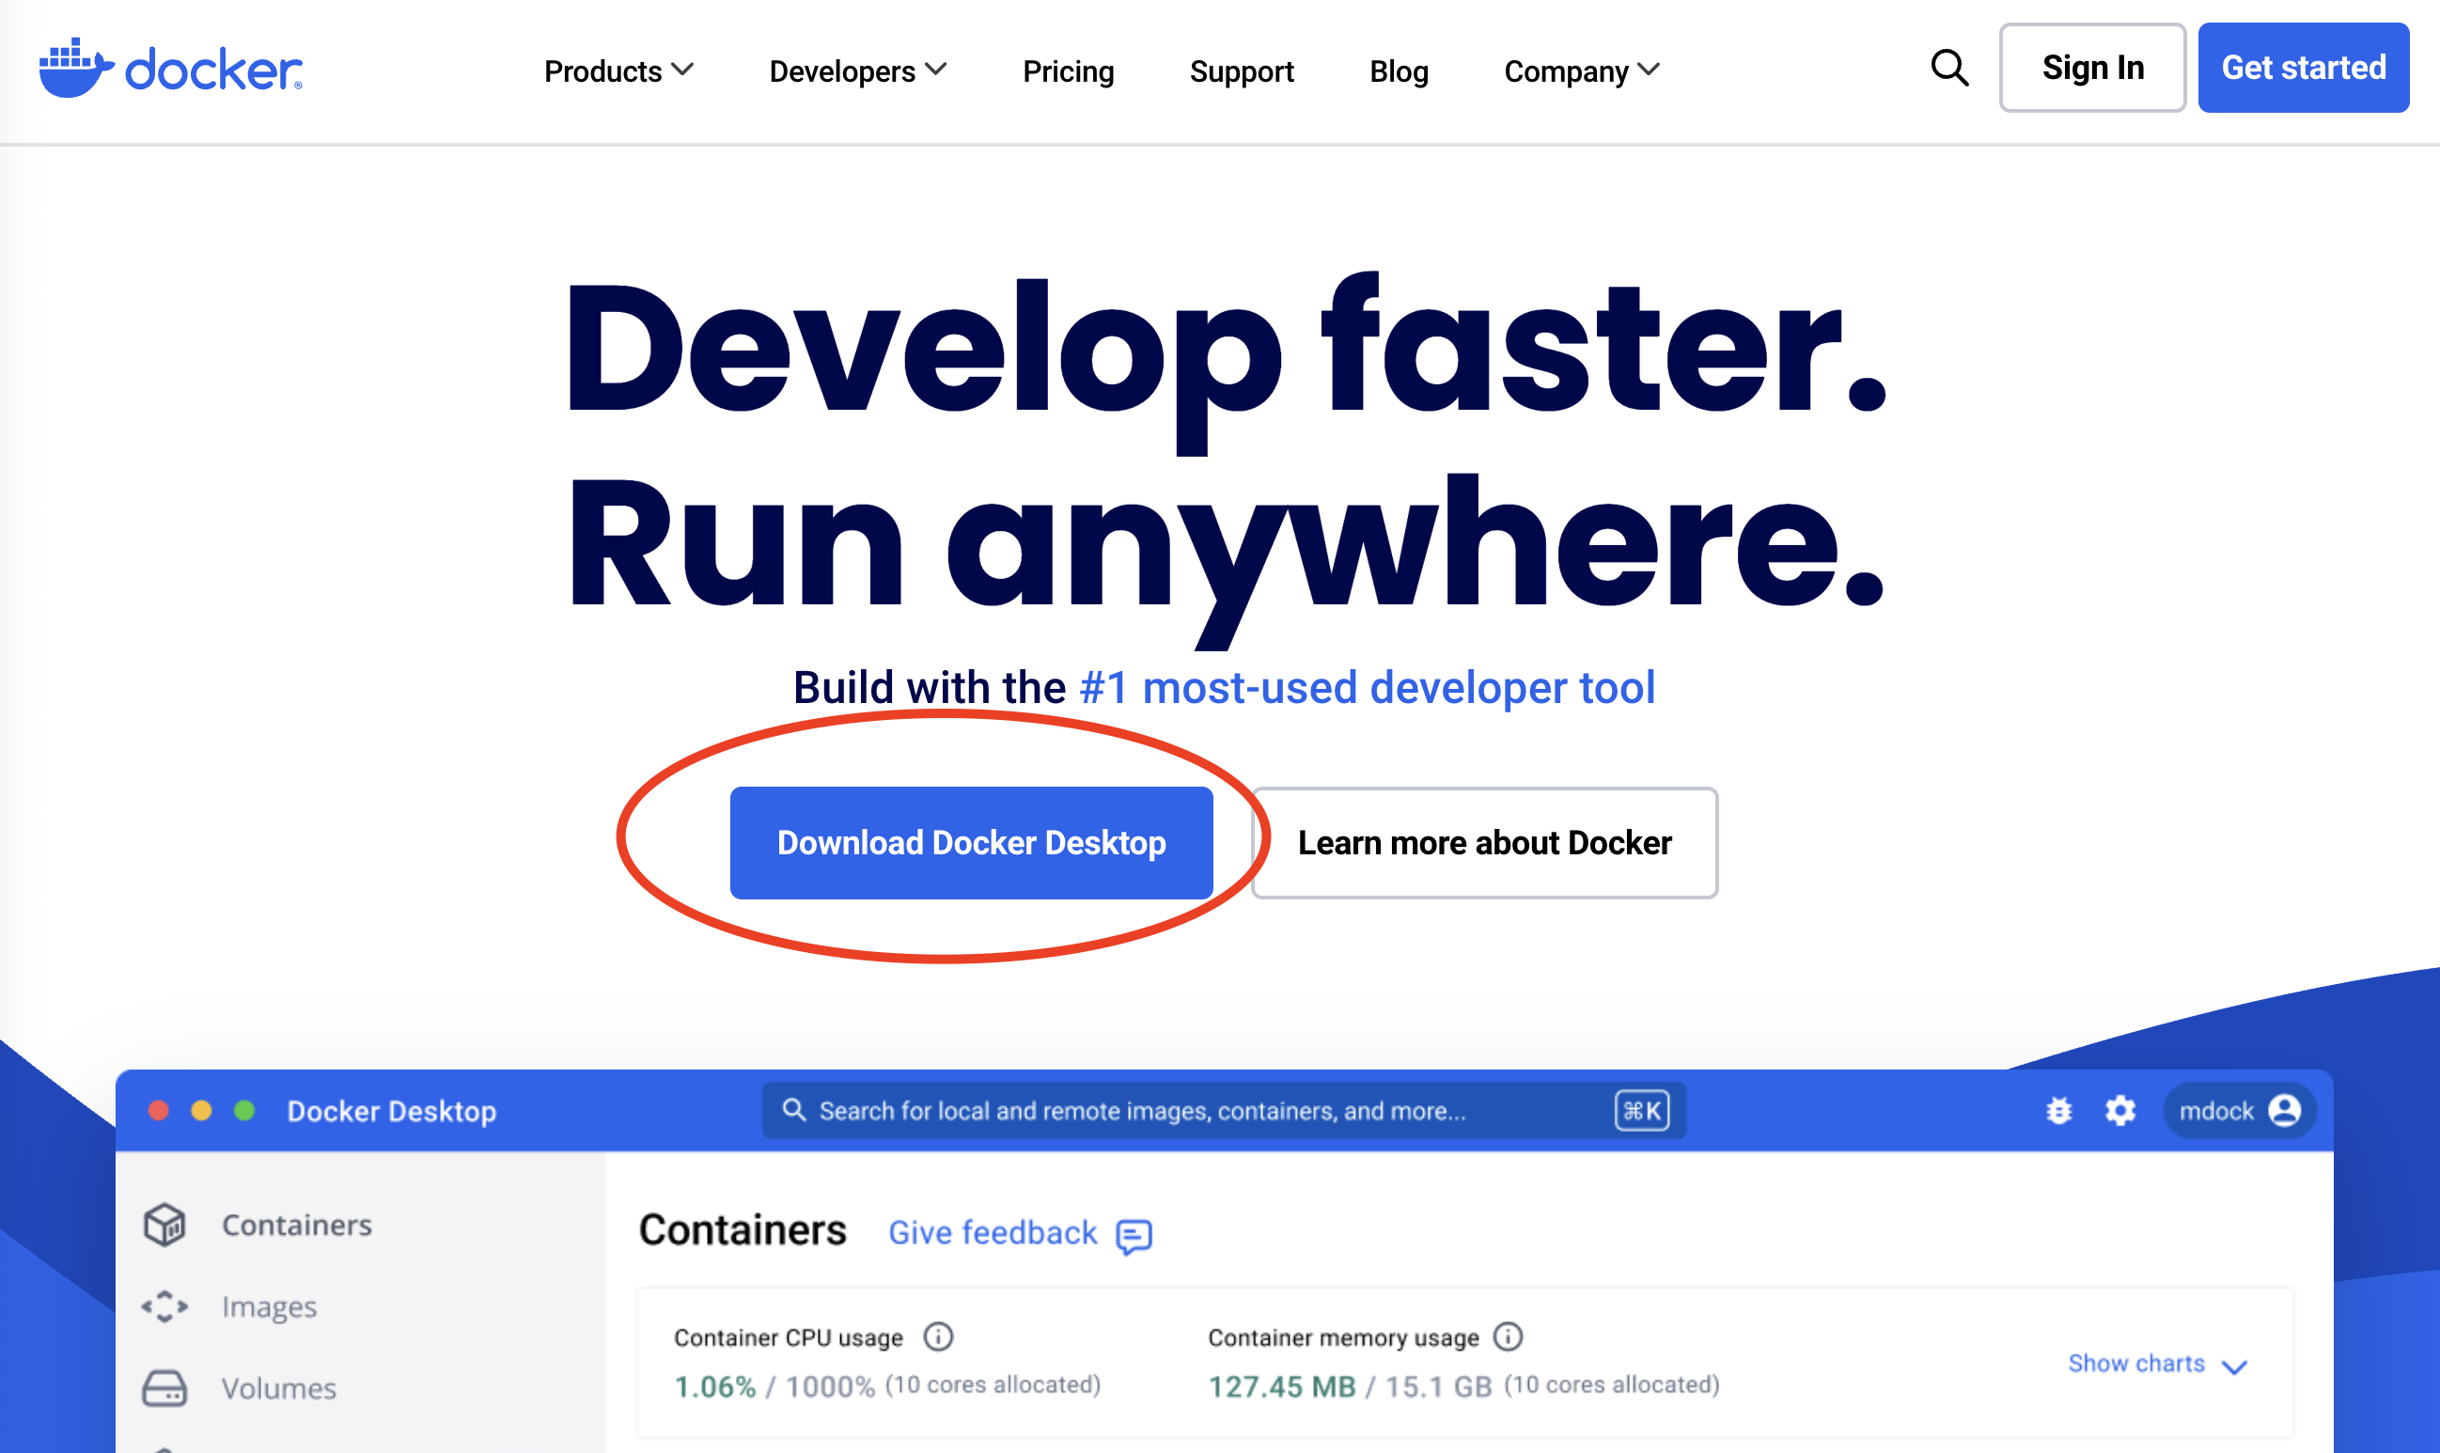Select the Containers cube icon
2440x1453 pixels.
pyautogui.click(x=164, y=1224)
